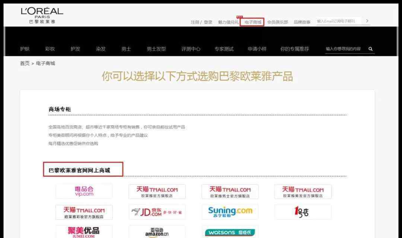Viewport: 402px width, 238px height.
Task: Click the L'Oréal Paris logo
Action: (42, 15)
